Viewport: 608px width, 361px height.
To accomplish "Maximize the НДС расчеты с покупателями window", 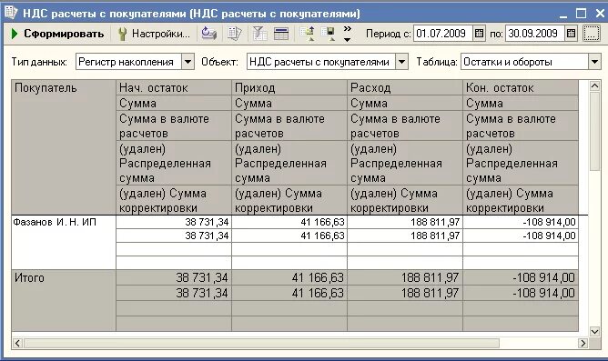I will (581, 13).
